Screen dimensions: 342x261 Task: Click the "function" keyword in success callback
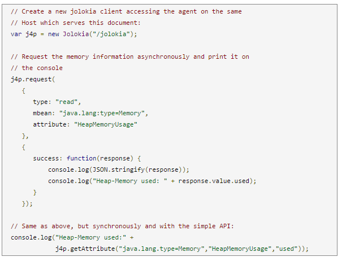click(82, 158)
